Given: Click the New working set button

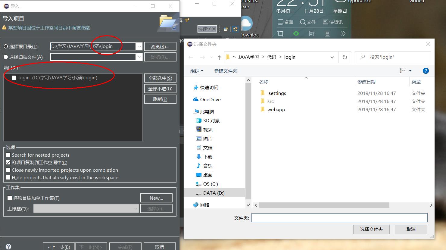Looking at the screenshot, I should 156,198.
